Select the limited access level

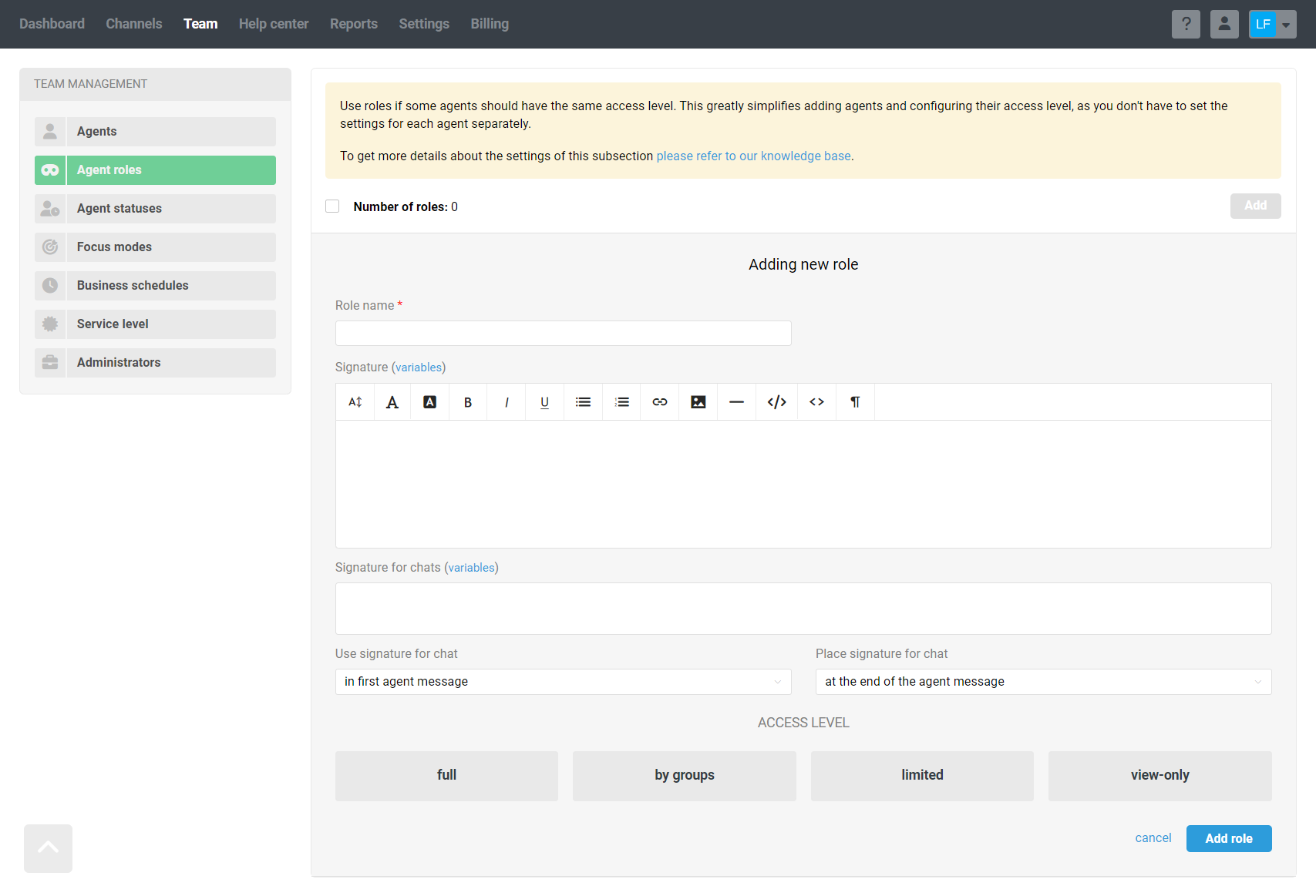922,776
